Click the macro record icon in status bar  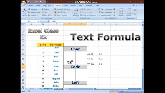pos(29,91)
